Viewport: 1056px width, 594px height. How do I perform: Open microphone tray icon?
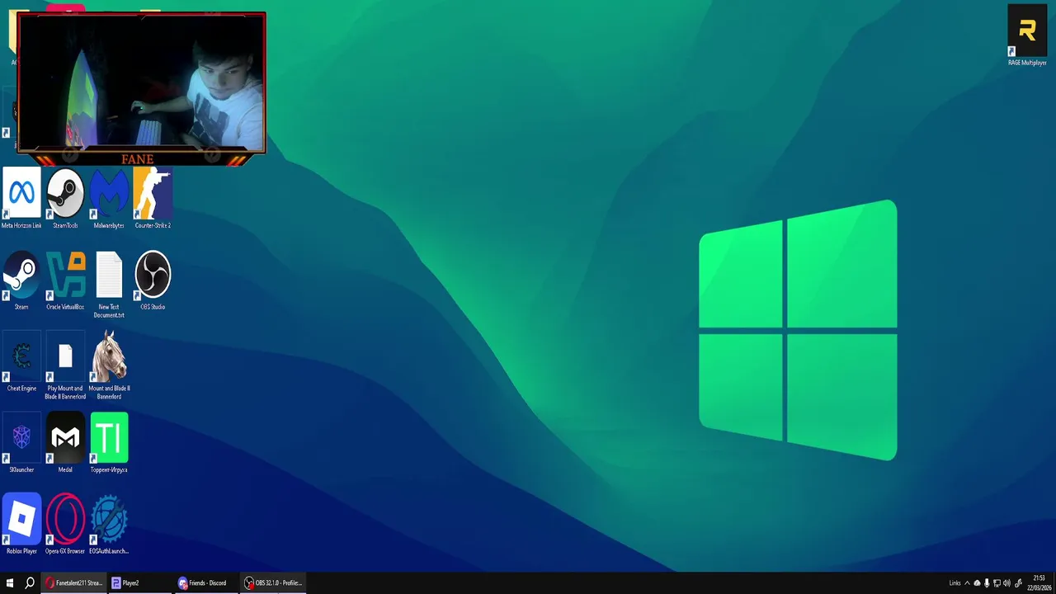click(987, 583)
